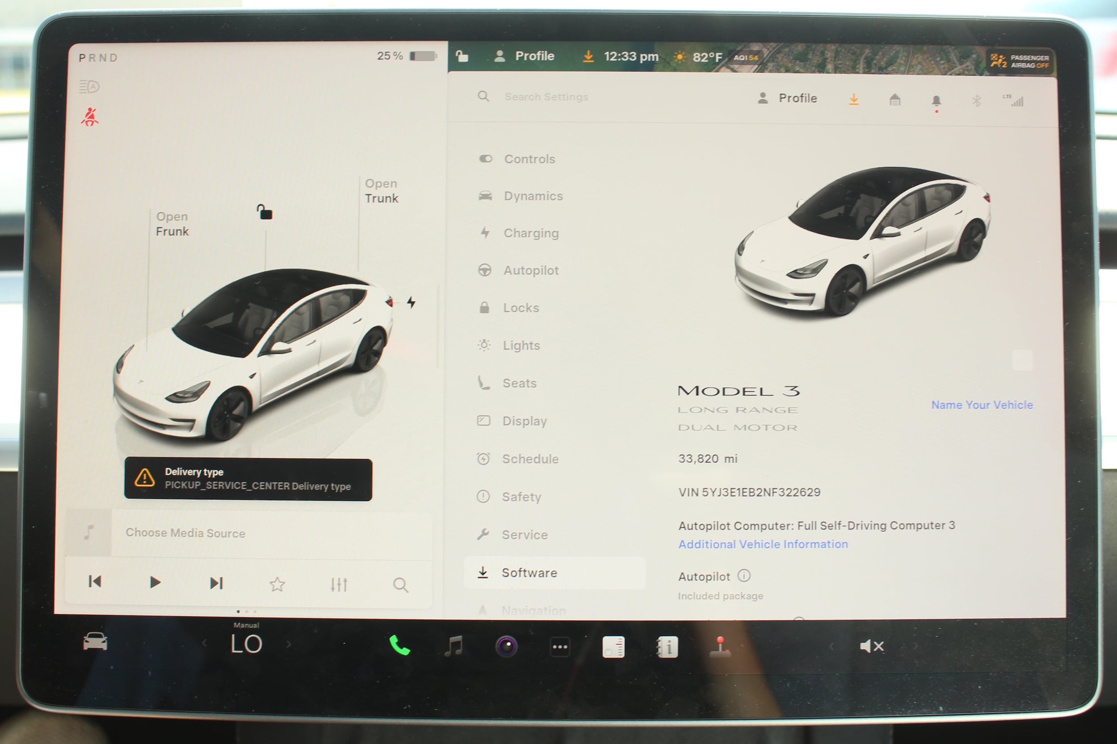Image resolution: width=1117 pixels, height=744 pixels.
Task: Open the camera app icon
Action: pos(507,646)
